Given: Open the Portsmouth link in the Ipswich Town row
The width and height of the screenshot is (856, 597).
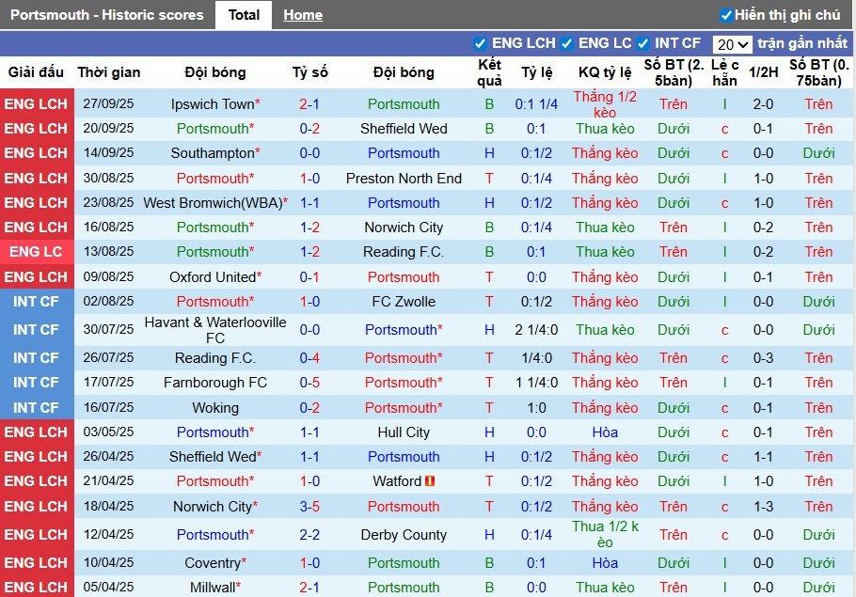Looking at the screenshot, I should coord(404,103).
